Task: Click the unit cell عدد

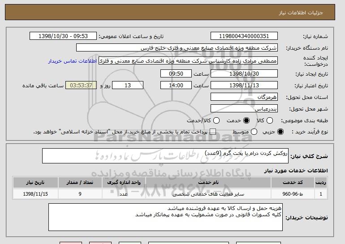Action: tap(124, 194)
